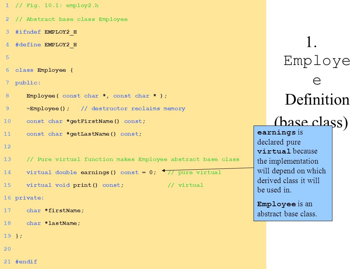Click the 'char *lastName;' member

click(53, 223)
